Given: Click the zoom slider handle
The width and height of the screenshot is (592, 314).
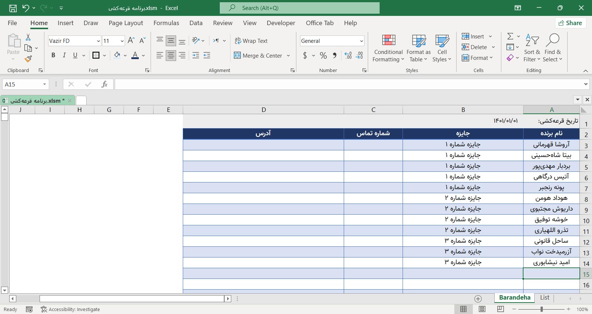Looking at the screenshot, I should pyautogui.click(x=542, y=309).
